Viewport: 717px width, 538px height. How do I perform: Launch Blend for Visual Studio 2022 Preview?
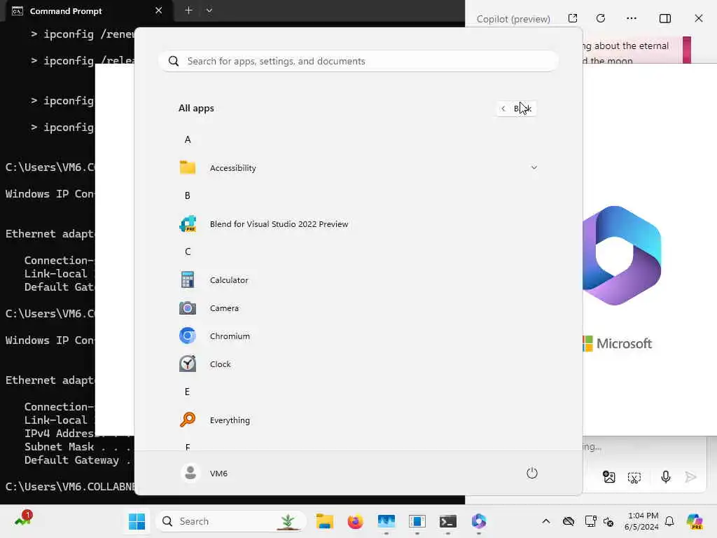point(358,223)
